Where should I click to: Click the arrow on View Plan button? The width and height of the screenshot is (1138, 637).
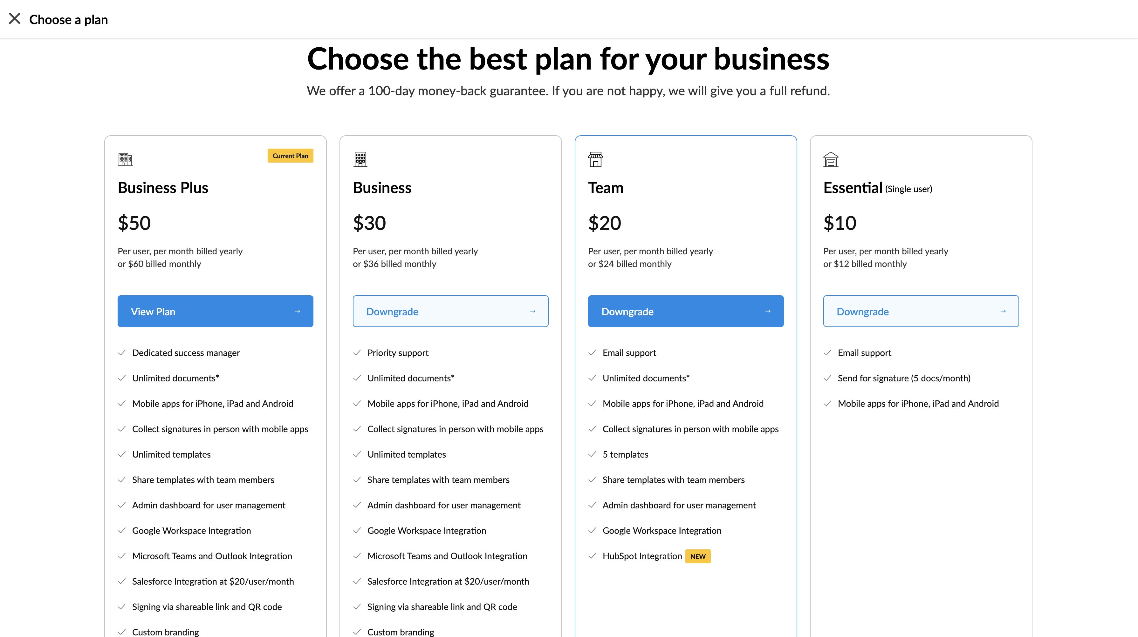click(x=297, y=311)
